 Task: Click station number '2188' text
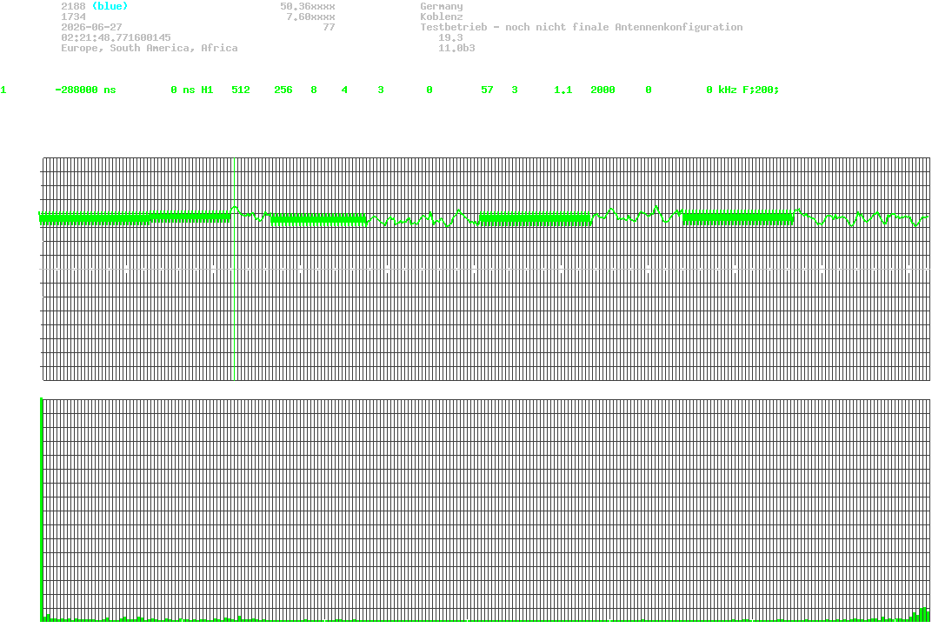click(73, 6)
